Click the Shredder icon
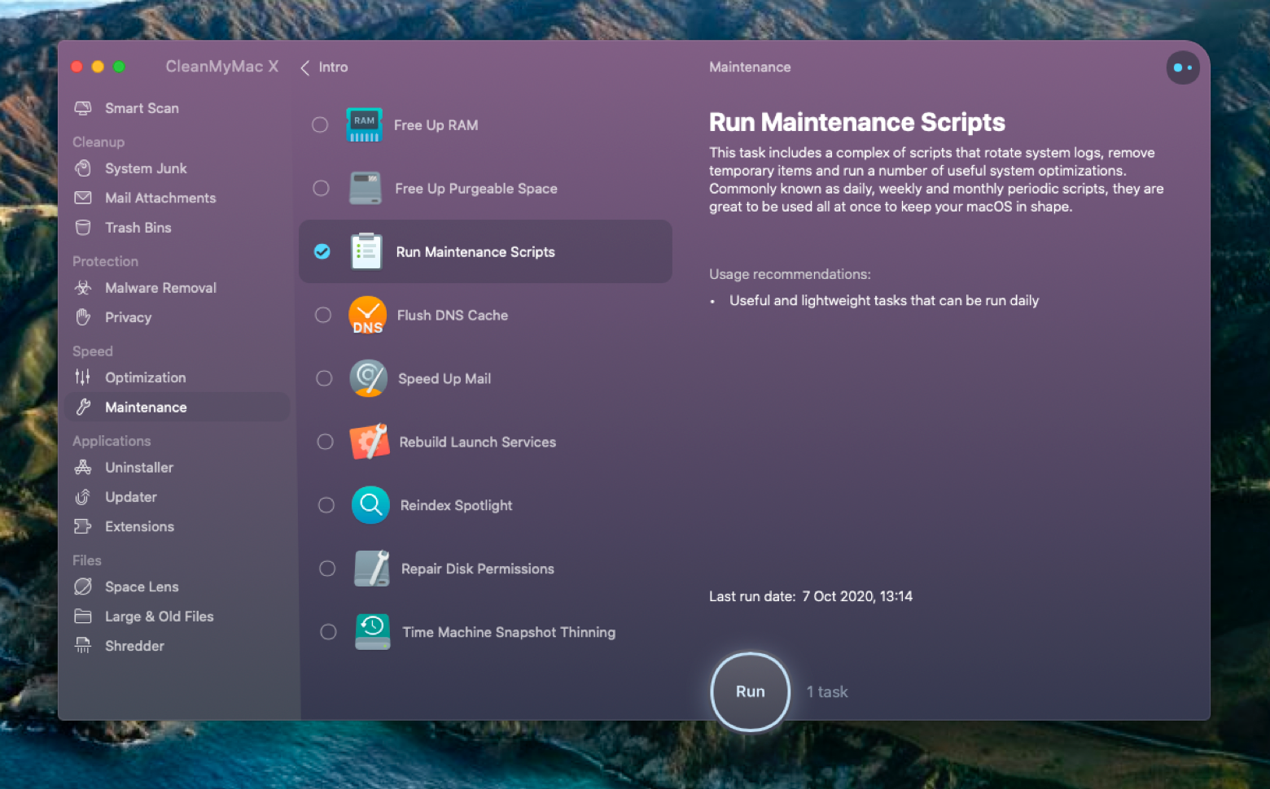 82,646
